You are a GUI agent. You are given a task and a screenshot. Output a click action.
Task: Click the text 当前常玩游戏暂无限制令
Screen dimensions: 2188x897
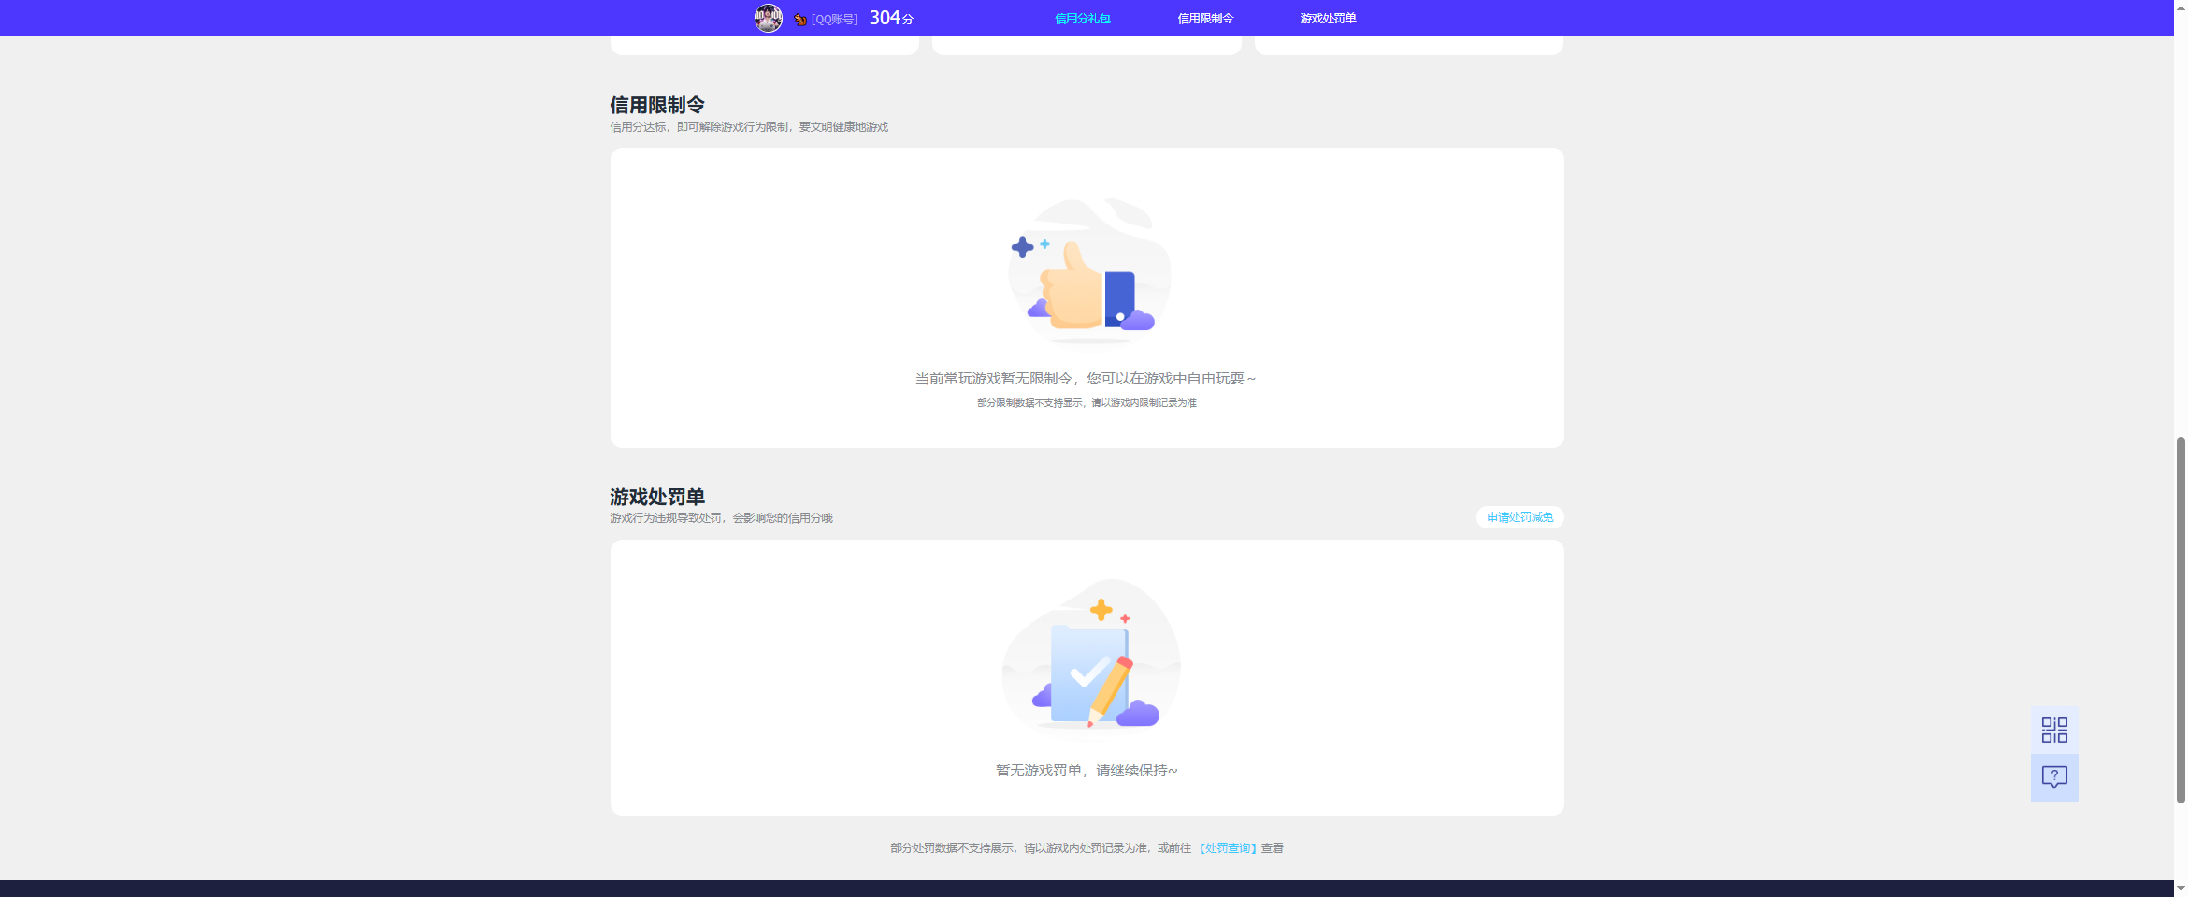[993, 379]
